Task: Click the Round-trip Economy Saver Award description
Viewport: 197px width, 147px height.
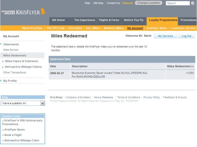Action: [109, 75]
